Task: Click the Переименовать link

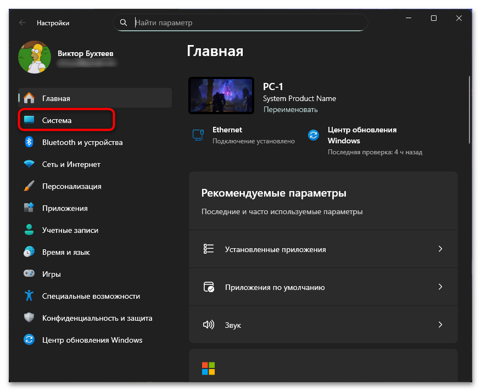Action: tap(290, 110)
